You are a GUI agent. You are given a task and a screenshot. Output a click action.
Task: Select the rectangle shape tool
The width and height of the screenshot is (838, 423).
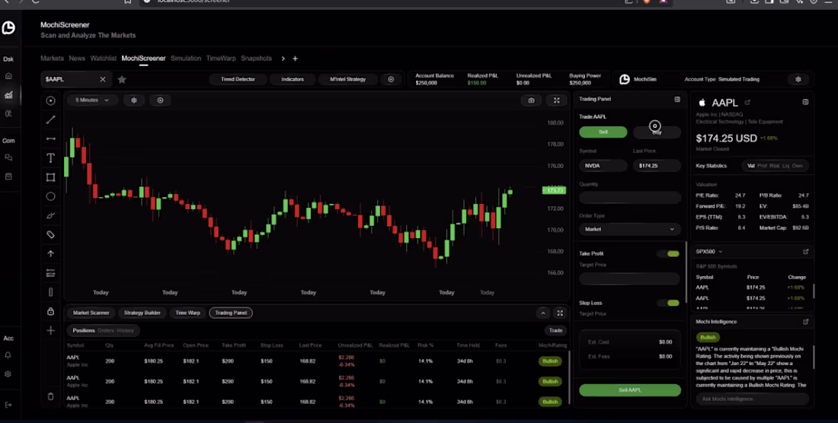pyautogui.click(x=51, y=177)
